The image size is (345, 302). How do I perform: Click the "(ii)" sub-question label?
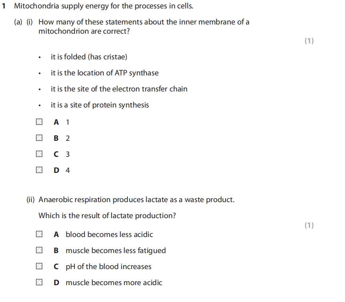coord(31,199)
